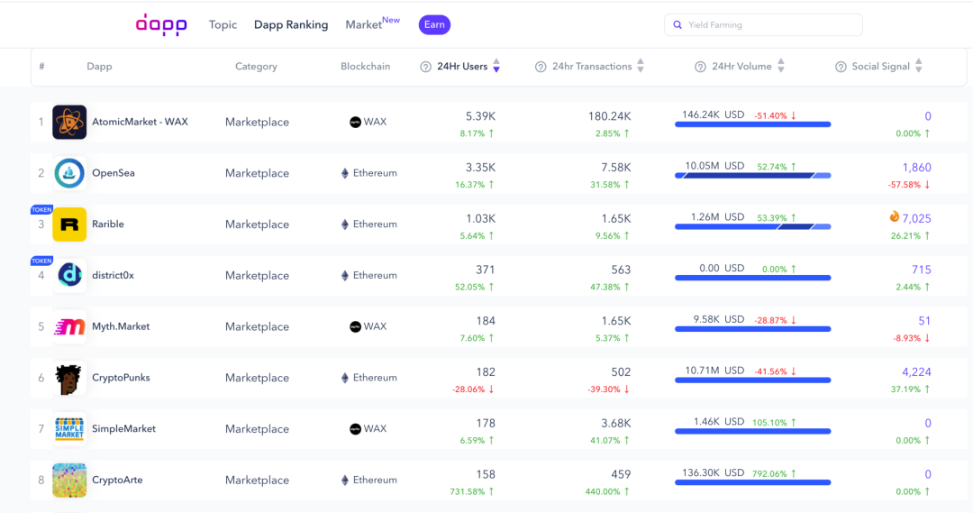
Task: Click the TOKEN badge on Rarible
Action: (41, 210)
